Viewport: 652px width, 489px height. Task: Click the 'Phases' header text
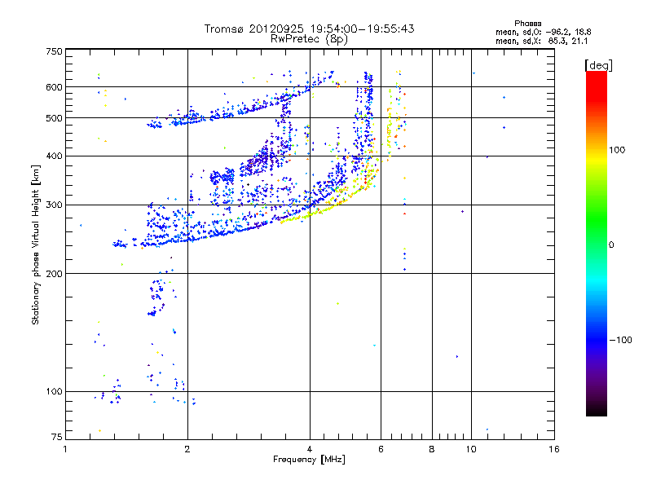pyautogui.click(x=527, y=24)
